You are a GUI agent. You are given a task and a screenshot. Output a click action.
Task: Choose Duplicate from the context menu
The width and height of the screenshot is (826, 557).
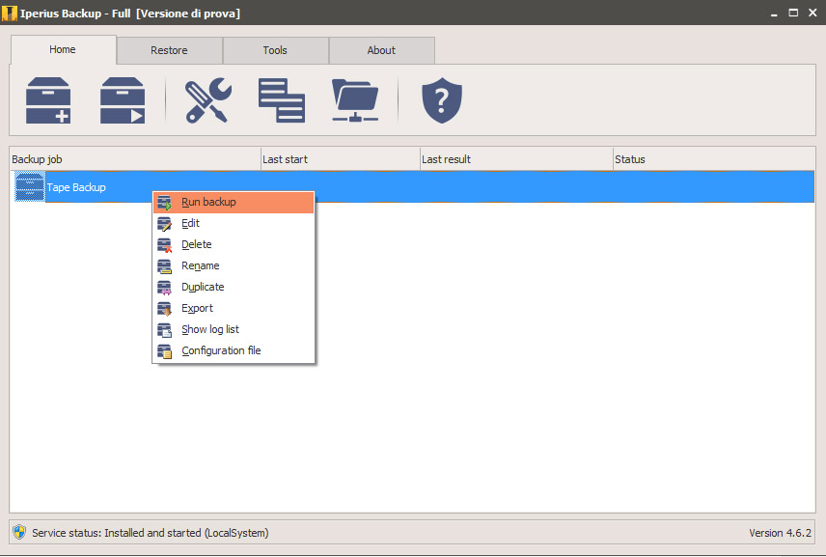tap(234, 288)
